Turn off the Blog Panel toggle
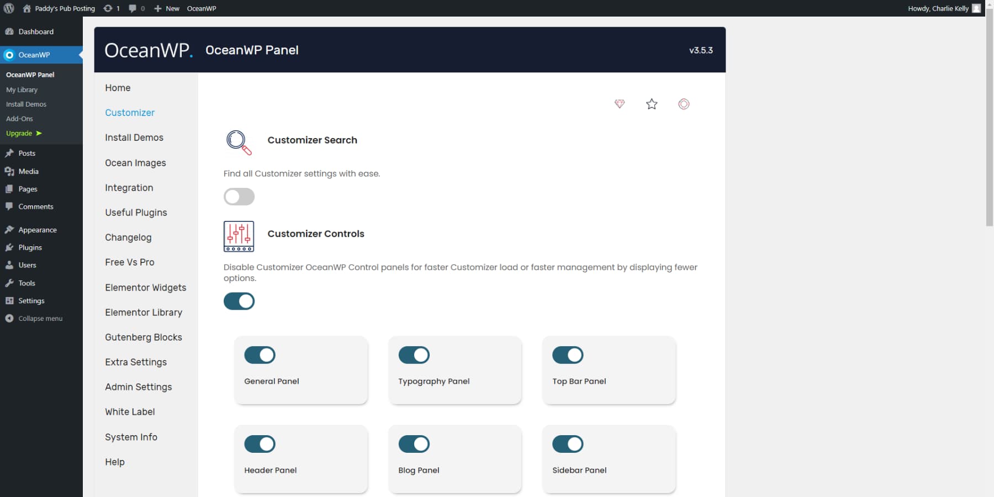The width and height of the screenshot is (994, 497). tap(414, 444)
